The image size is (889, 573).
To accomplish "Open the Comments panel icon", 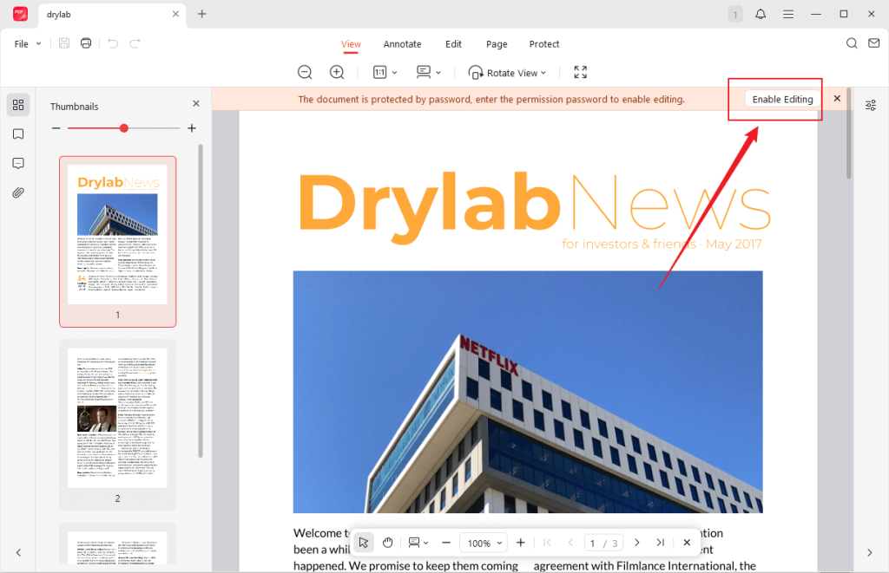I will click(x=17, y=163).
